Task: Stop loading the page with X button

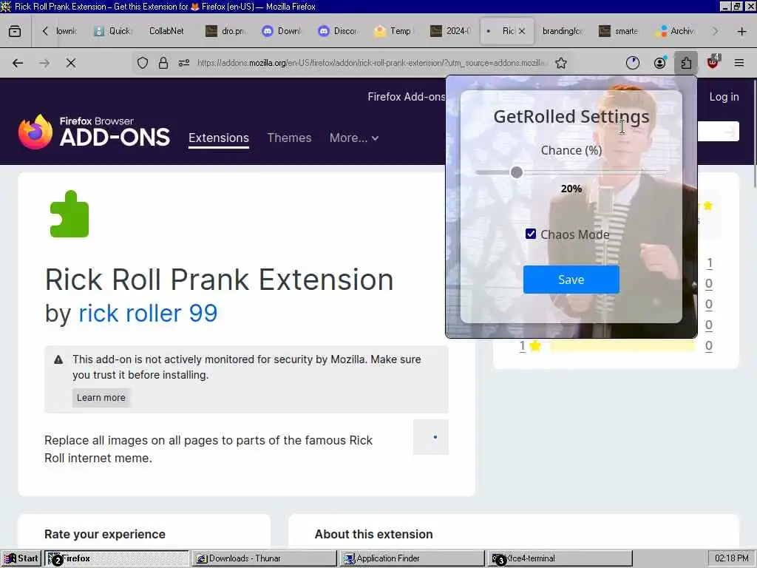Action: tap(71, 64)
